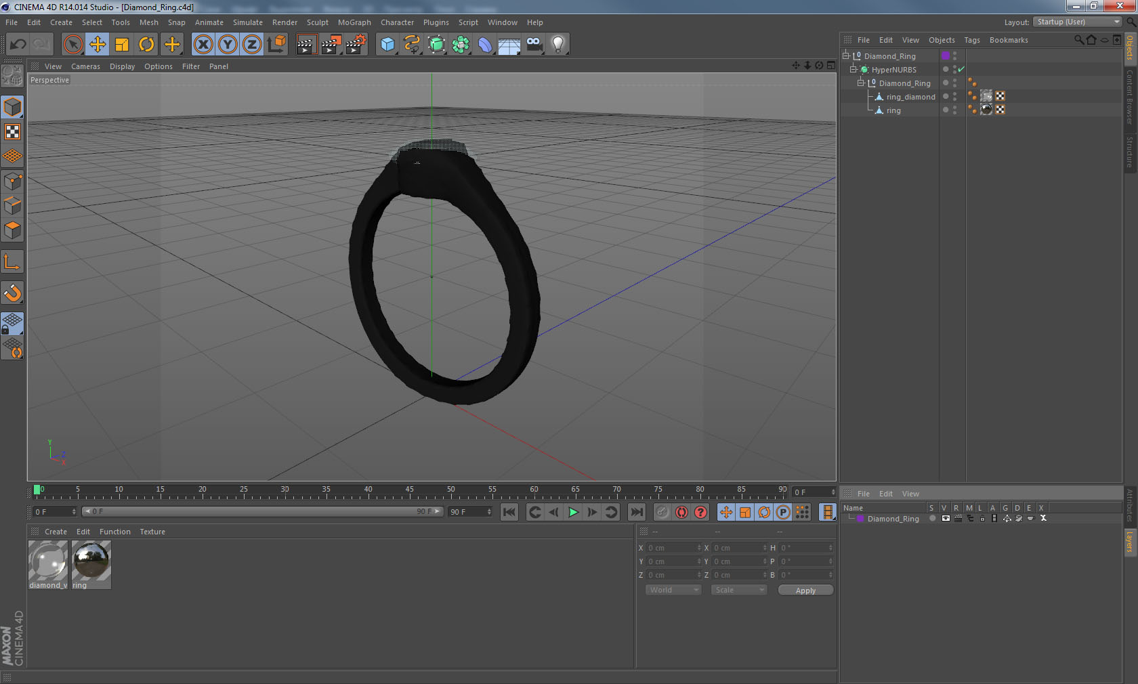
Task: Click the Apply button
Action: coord(805,591)
